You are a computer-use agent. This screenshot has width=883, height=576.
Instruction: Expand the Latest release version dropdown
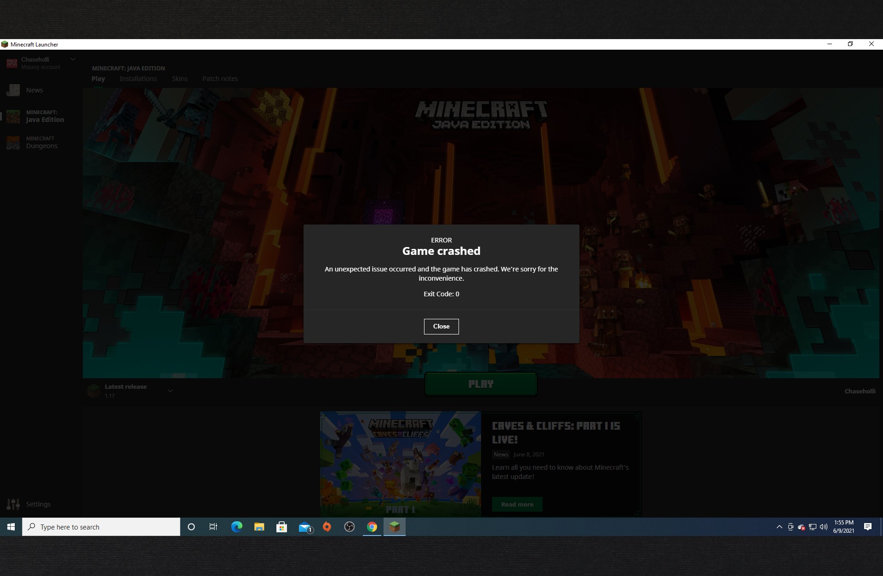[170, 391]
